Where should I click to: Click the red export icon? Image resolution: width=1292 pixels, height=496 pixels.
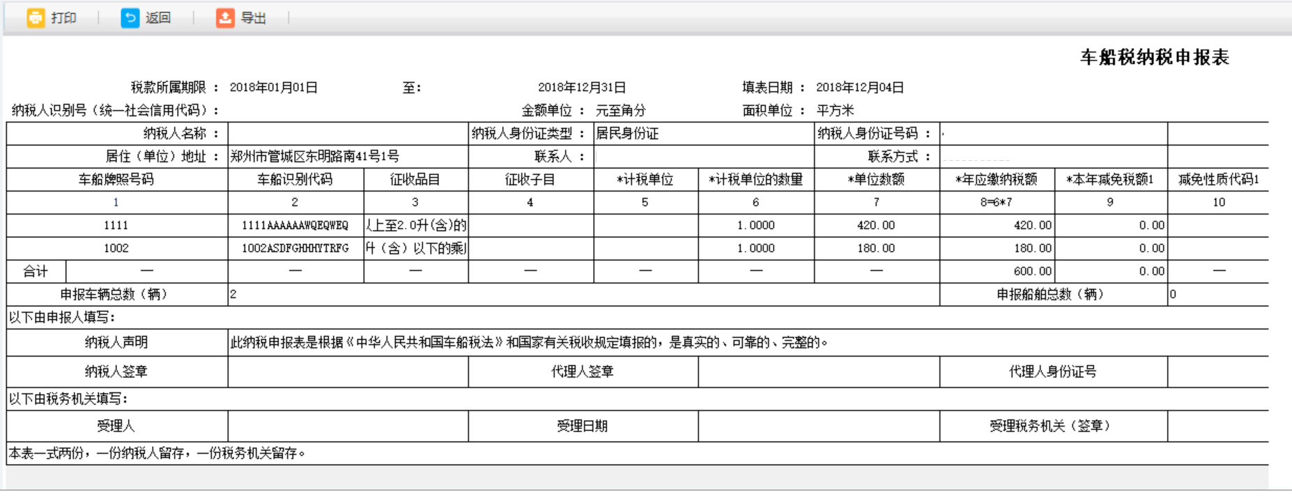(x=225, y=17)
